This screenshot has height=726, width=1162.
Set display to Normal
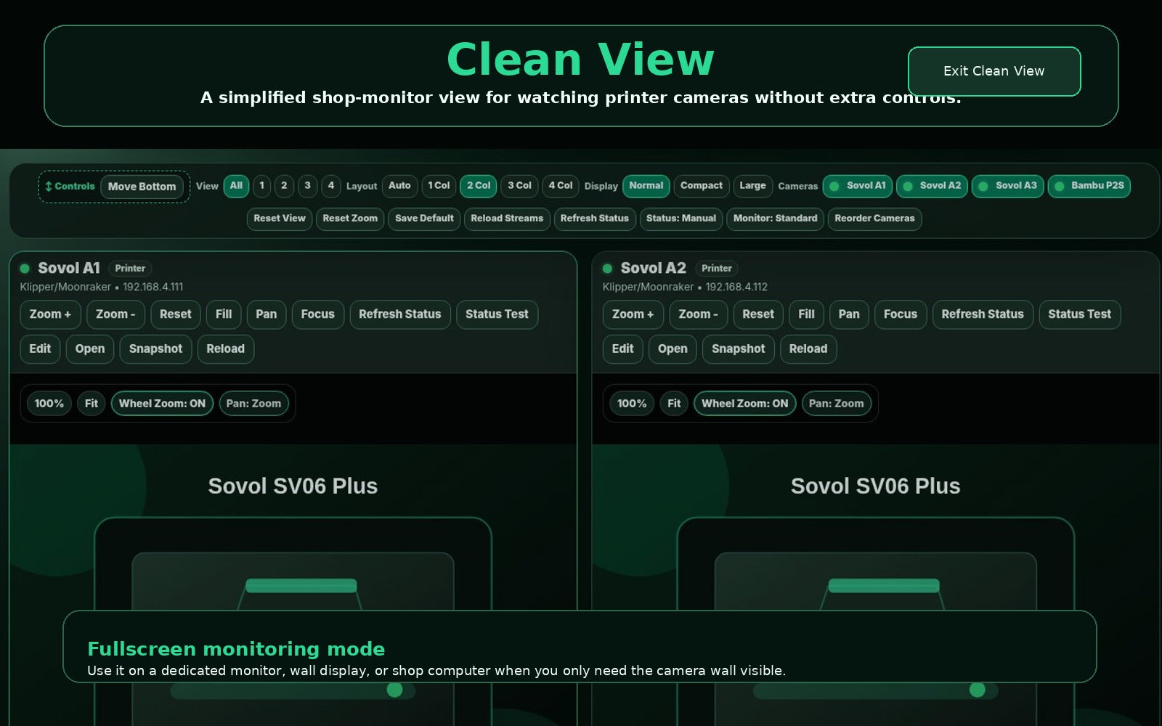click(646, 186)
